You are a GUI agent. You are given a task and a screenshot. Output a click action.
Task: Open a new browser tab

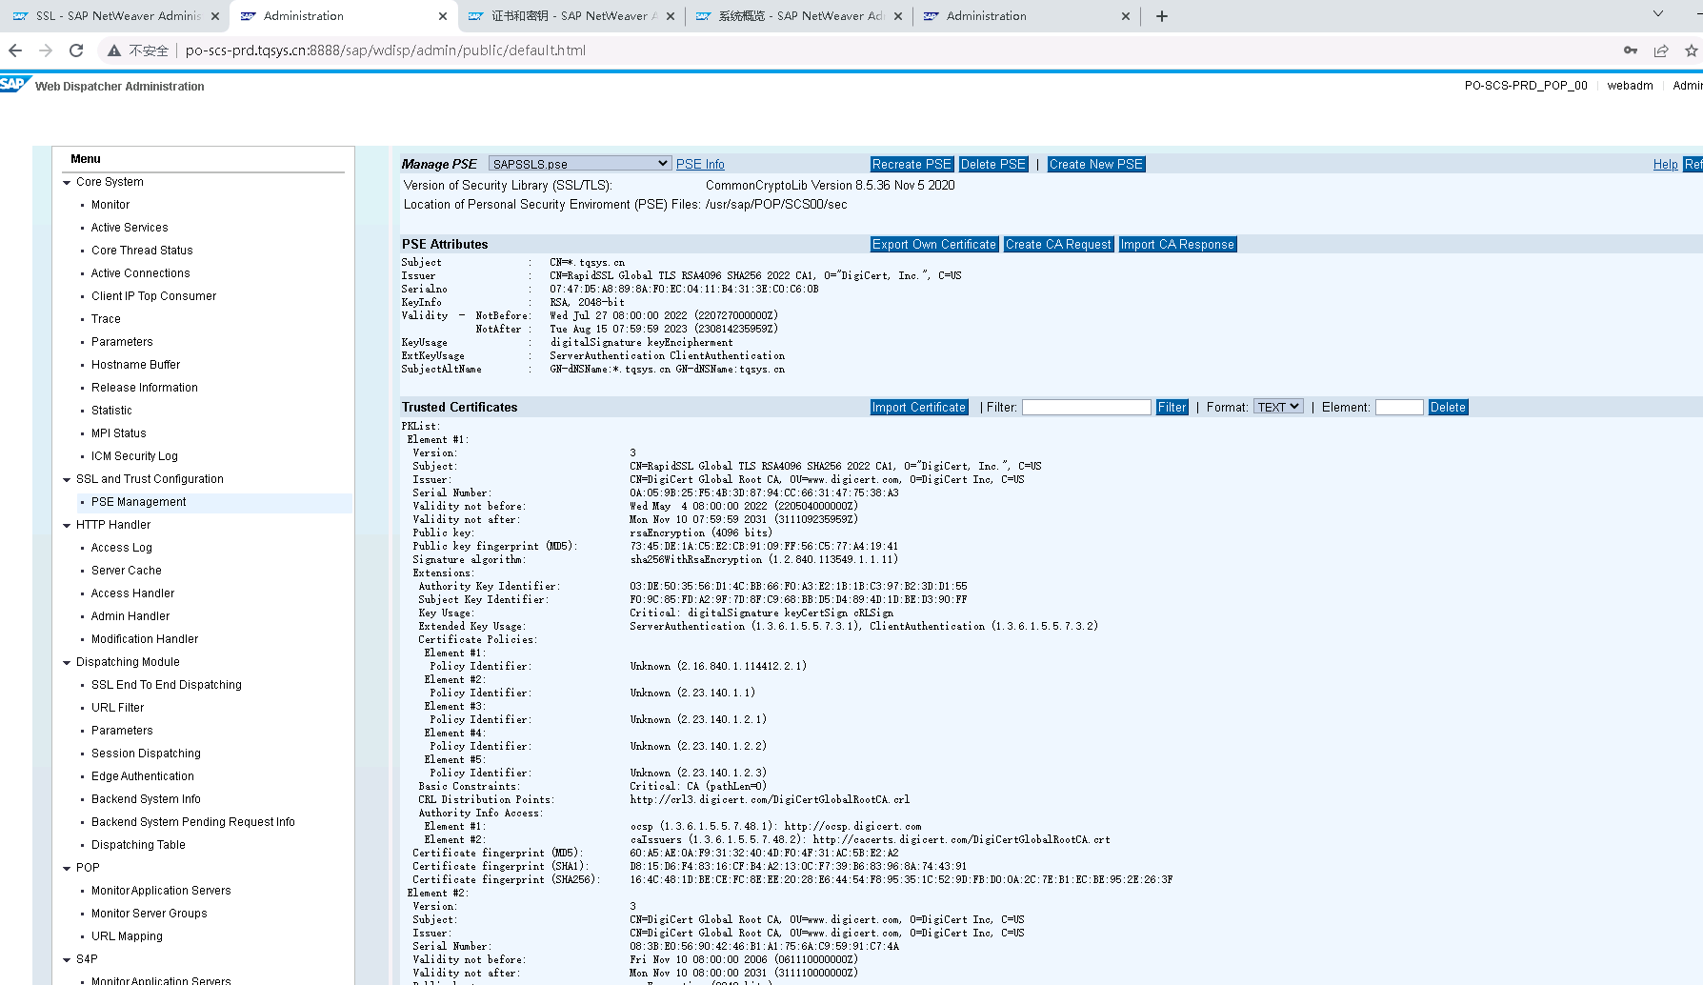tap(1162, 16)
